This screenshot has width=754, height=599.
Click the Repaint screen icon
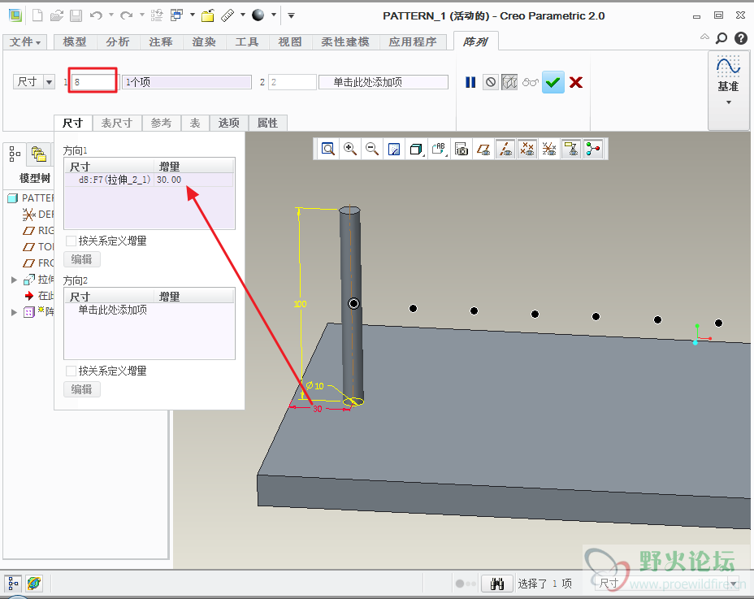[394, 150]
